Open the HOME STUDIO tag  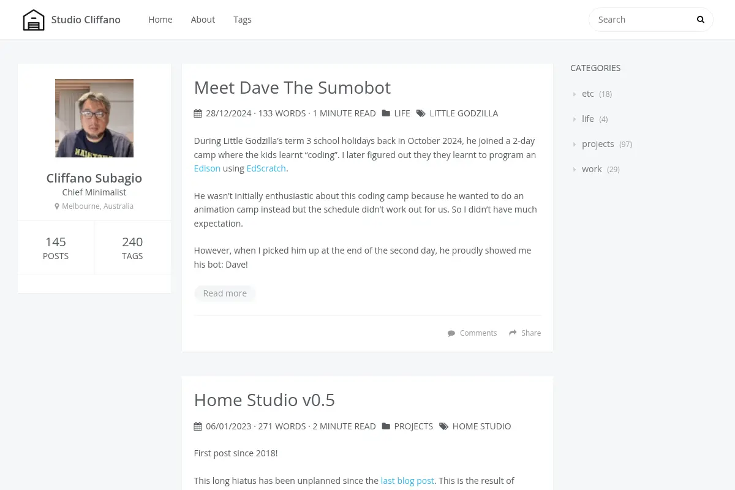[481, 426]
